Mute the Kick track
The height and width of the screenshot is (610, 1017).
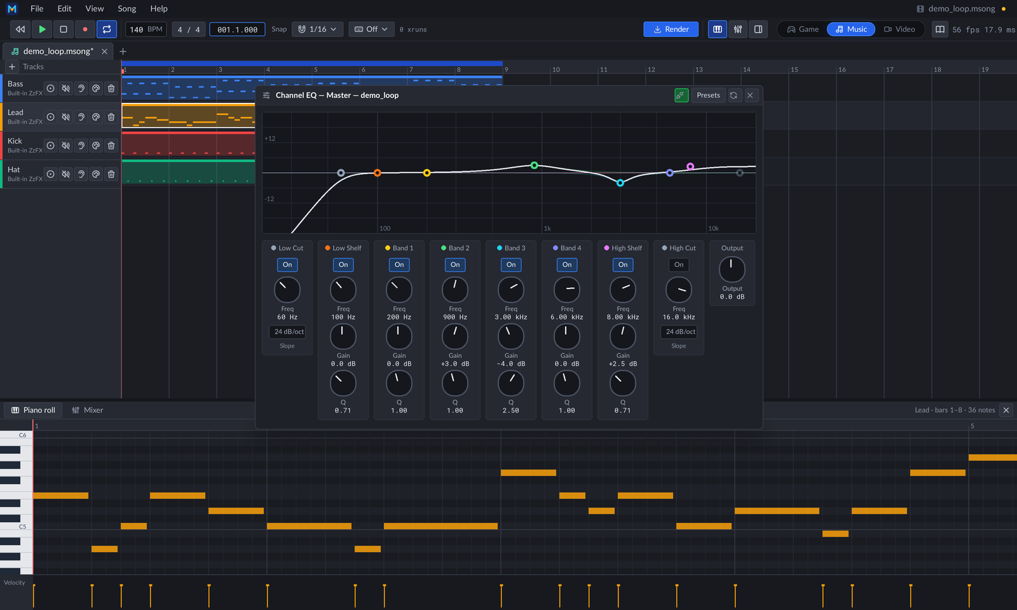(65, 146)
